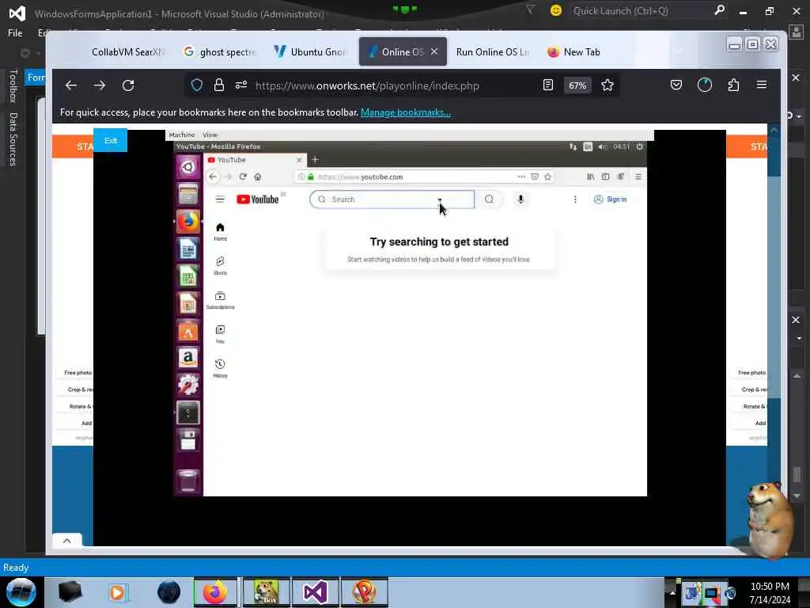Open Amazon launcher icon
This screenshot has width=810, height=608.
coord(188,358)
